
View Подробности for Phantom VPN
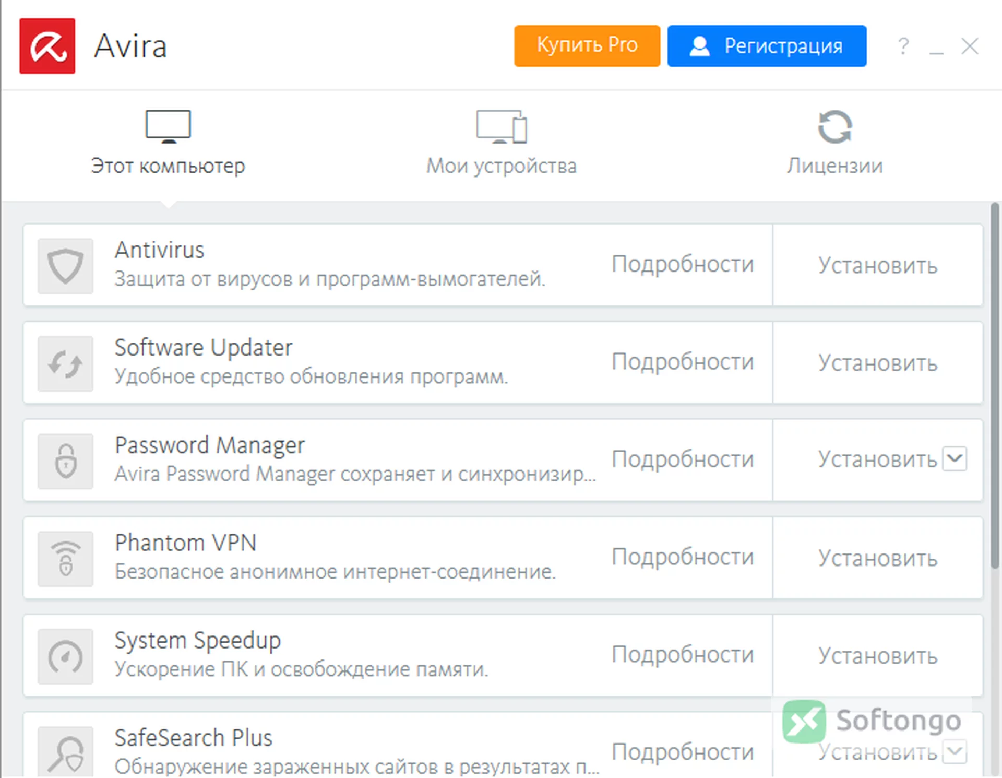(x=683, y=557)
